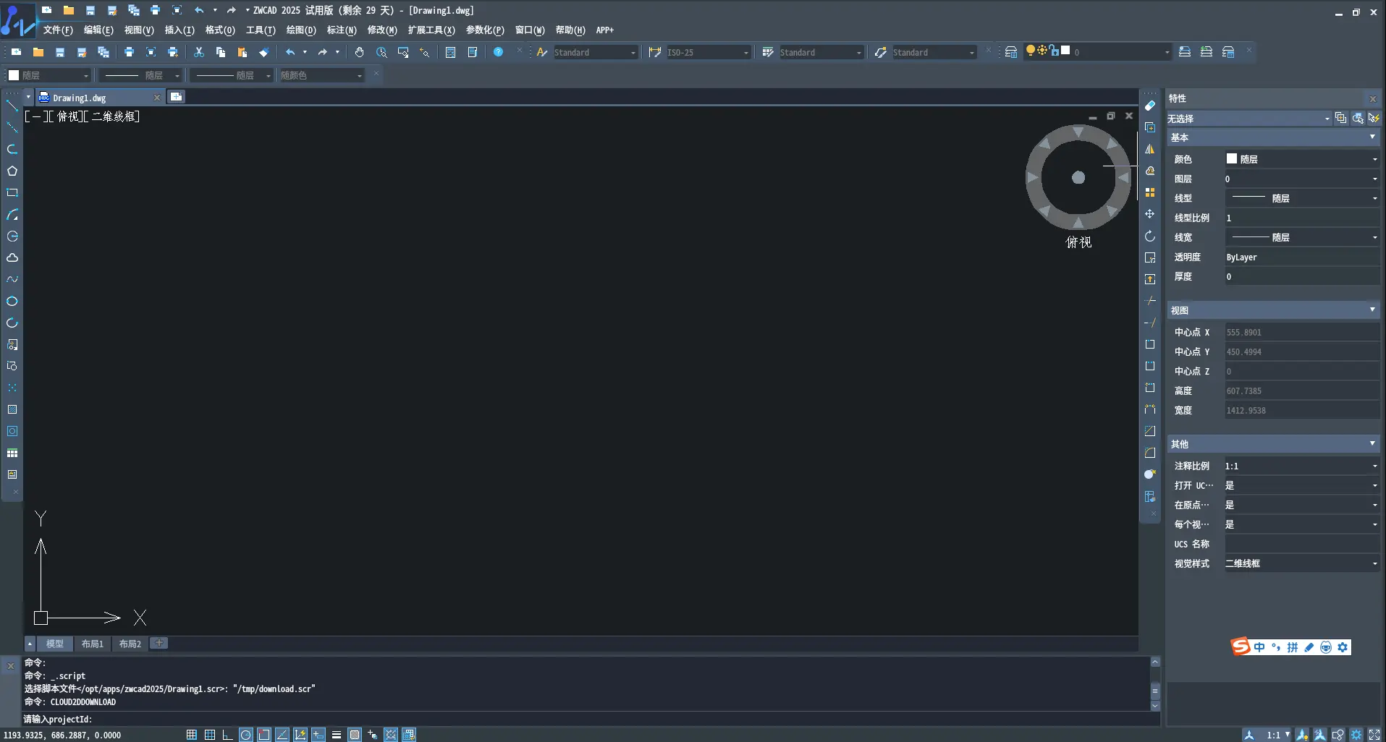
Task: Click the 线型比例 input field
Action: click(x=1301, y=218)
